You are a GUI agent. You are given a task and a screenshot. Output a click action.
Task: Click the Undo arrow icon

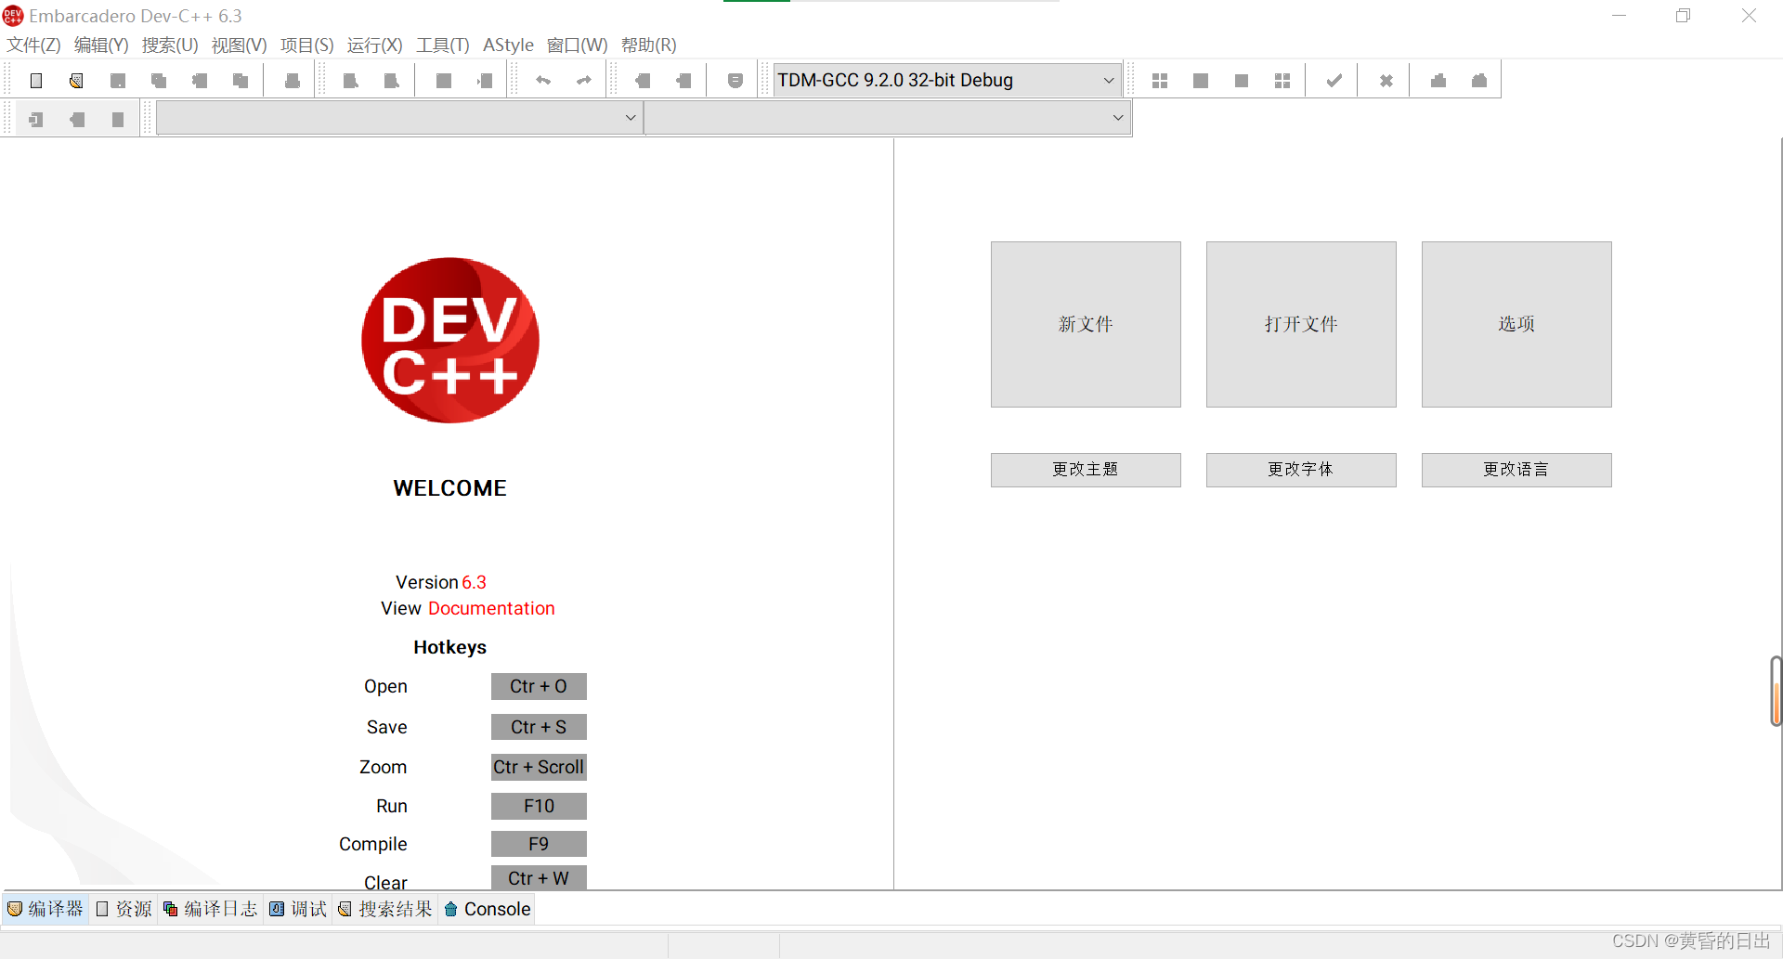click(543, 81)
